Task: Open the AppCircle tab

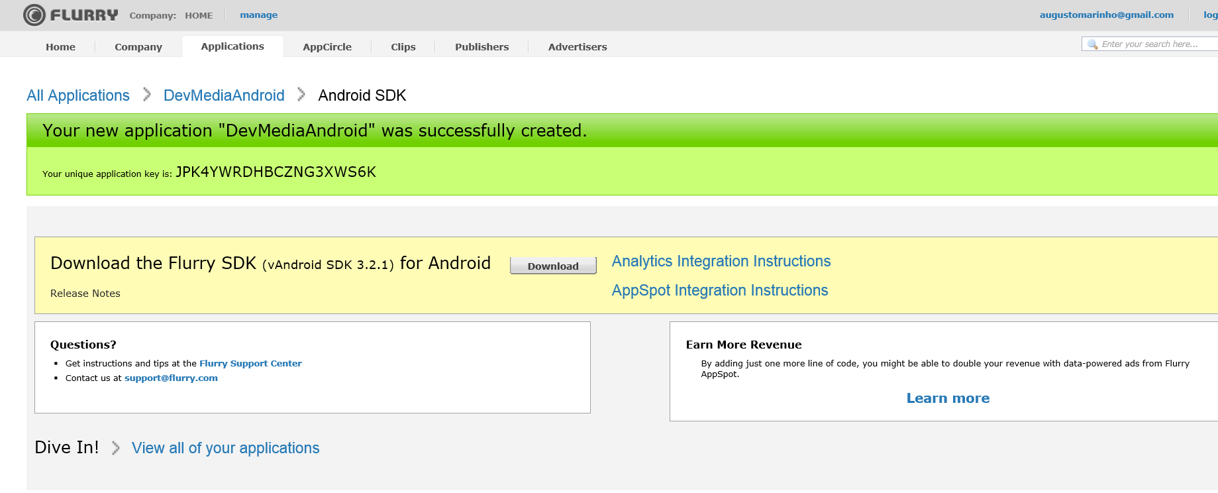Action: pos(327,47)
